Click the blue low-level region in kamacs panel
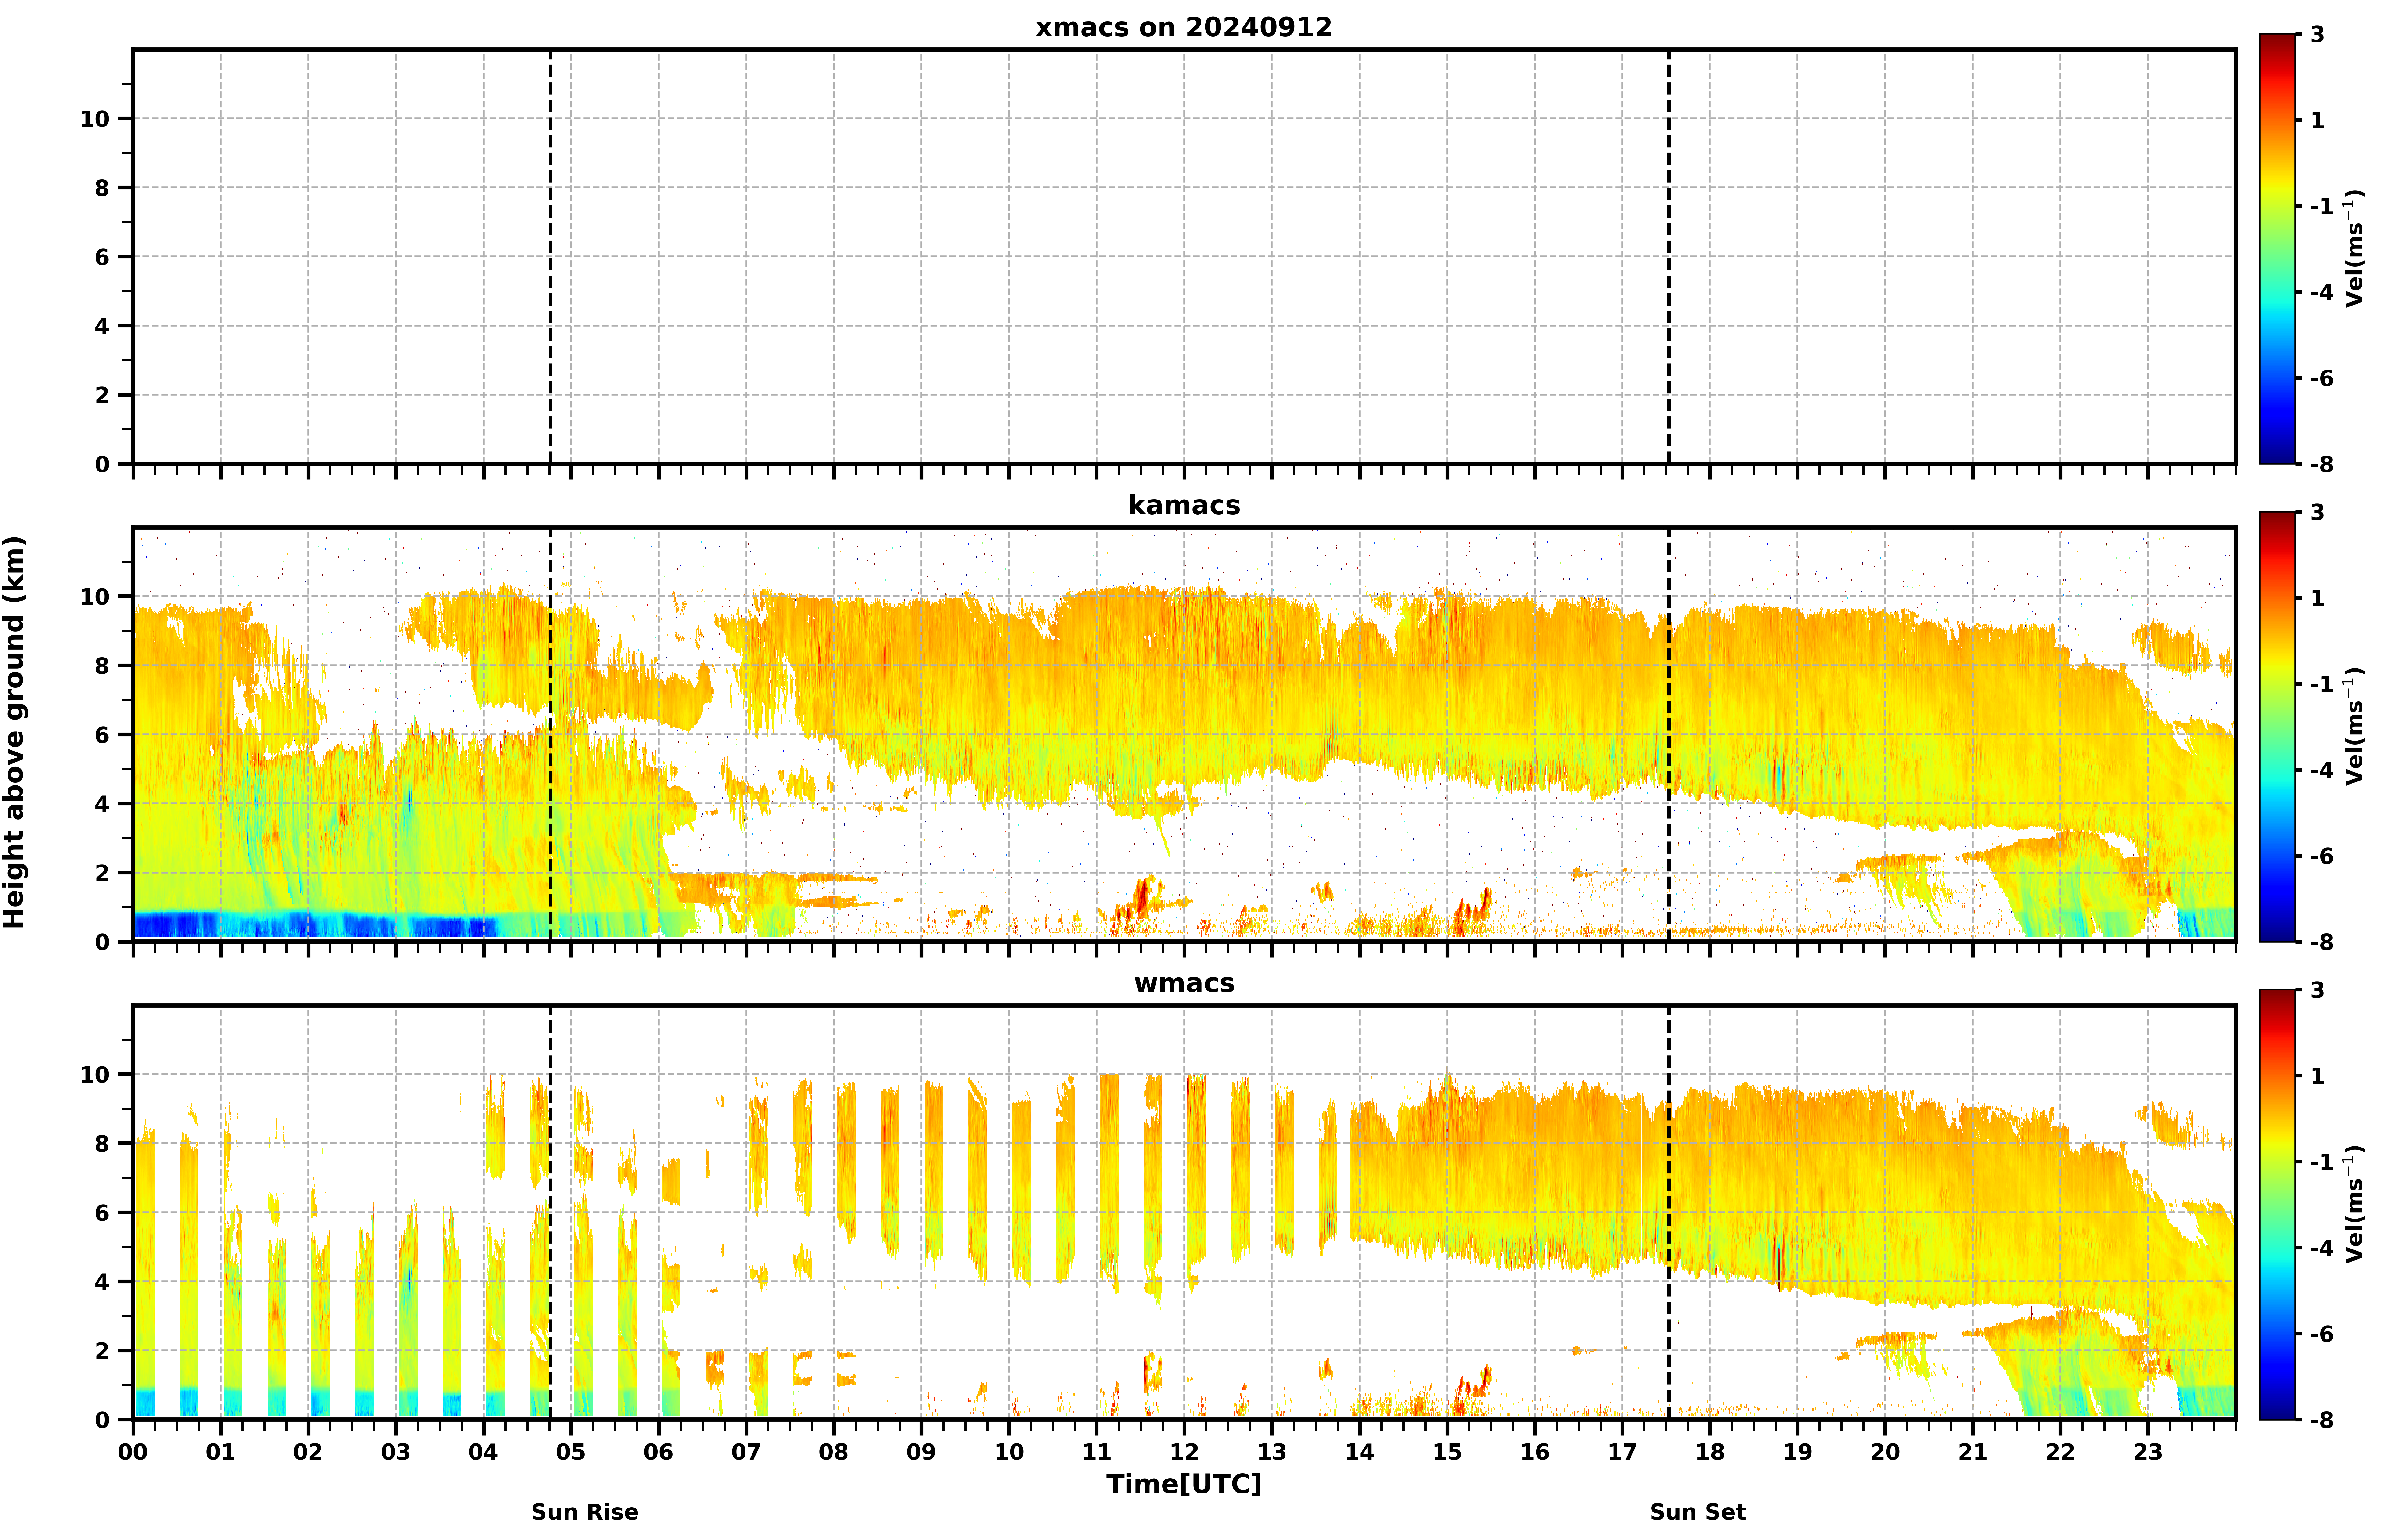Viewport: 2383px width, 1540px height. (315, 924)
